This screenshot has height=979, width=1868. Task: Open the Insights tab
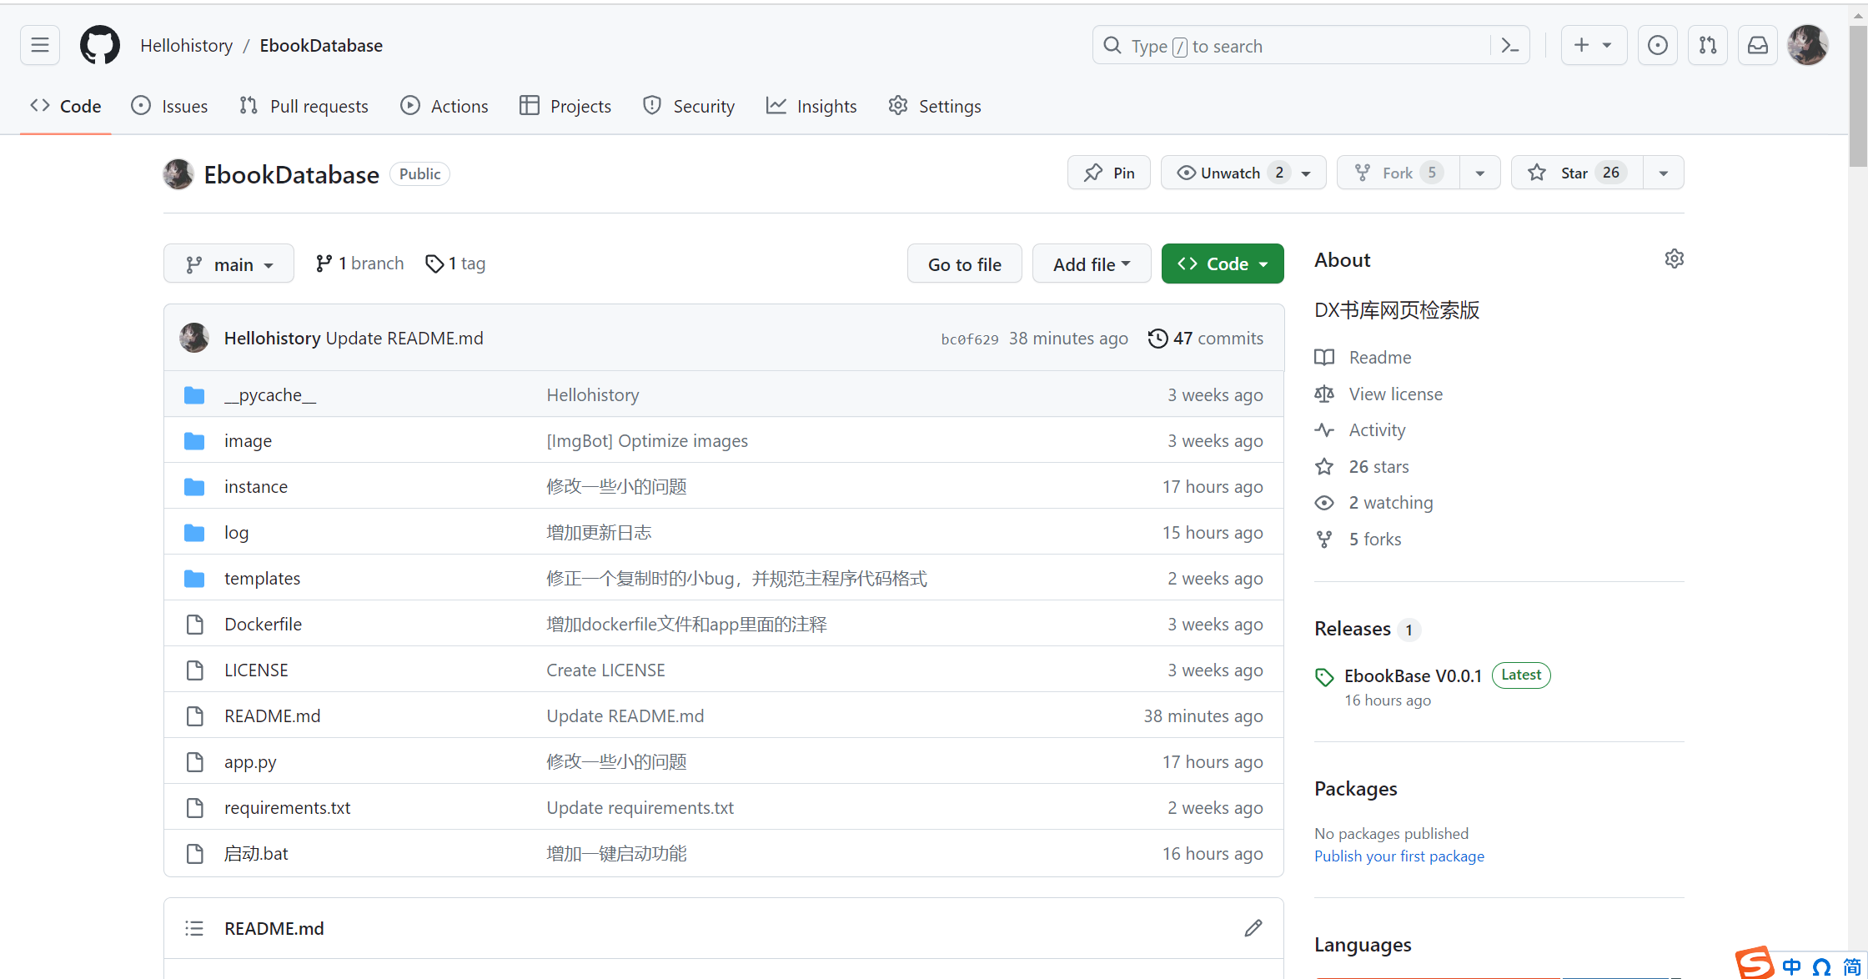coord(811,106)
